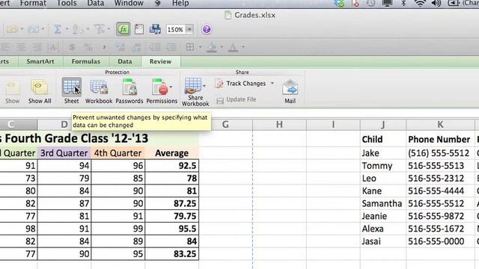Click the AutoSum sigma icon
This screenshot has height=269, width=479.
coord(58,29)
